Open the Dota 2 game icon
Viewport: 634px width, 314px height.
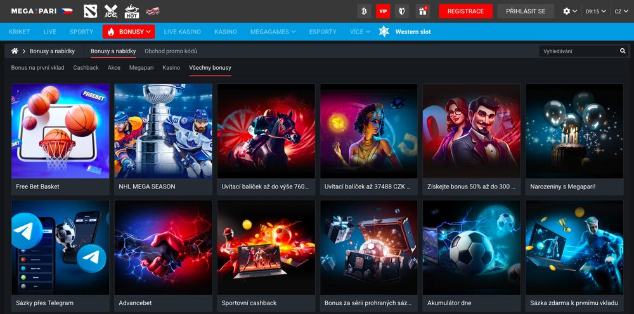tap(90, 11)
